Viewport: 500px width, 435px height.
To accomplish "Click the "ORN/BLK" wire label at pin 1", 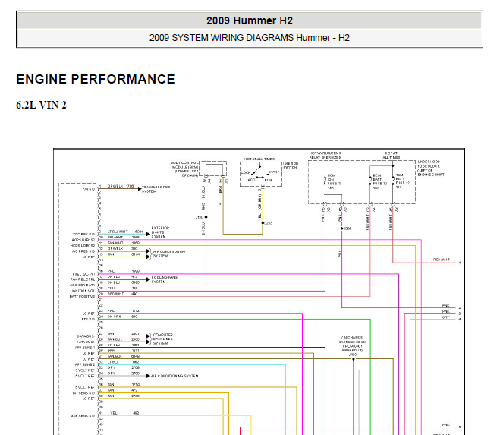I will click(x=115, y=186).
